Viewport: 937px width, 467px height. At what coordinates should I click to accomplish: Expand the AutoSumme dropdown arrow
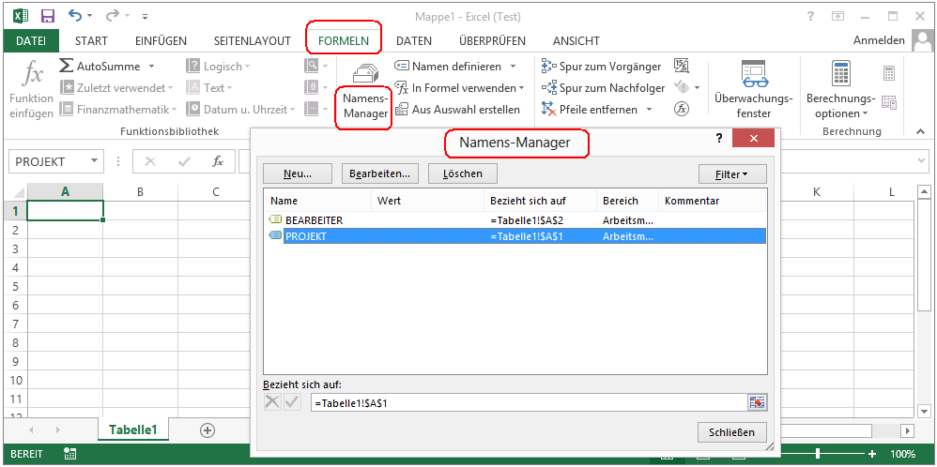coord(151,67)
